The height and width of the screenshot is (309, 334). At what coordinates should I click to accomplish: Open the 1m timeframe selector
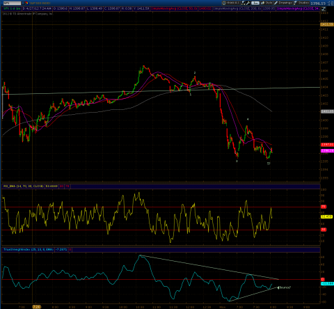[x=255, y=3]
